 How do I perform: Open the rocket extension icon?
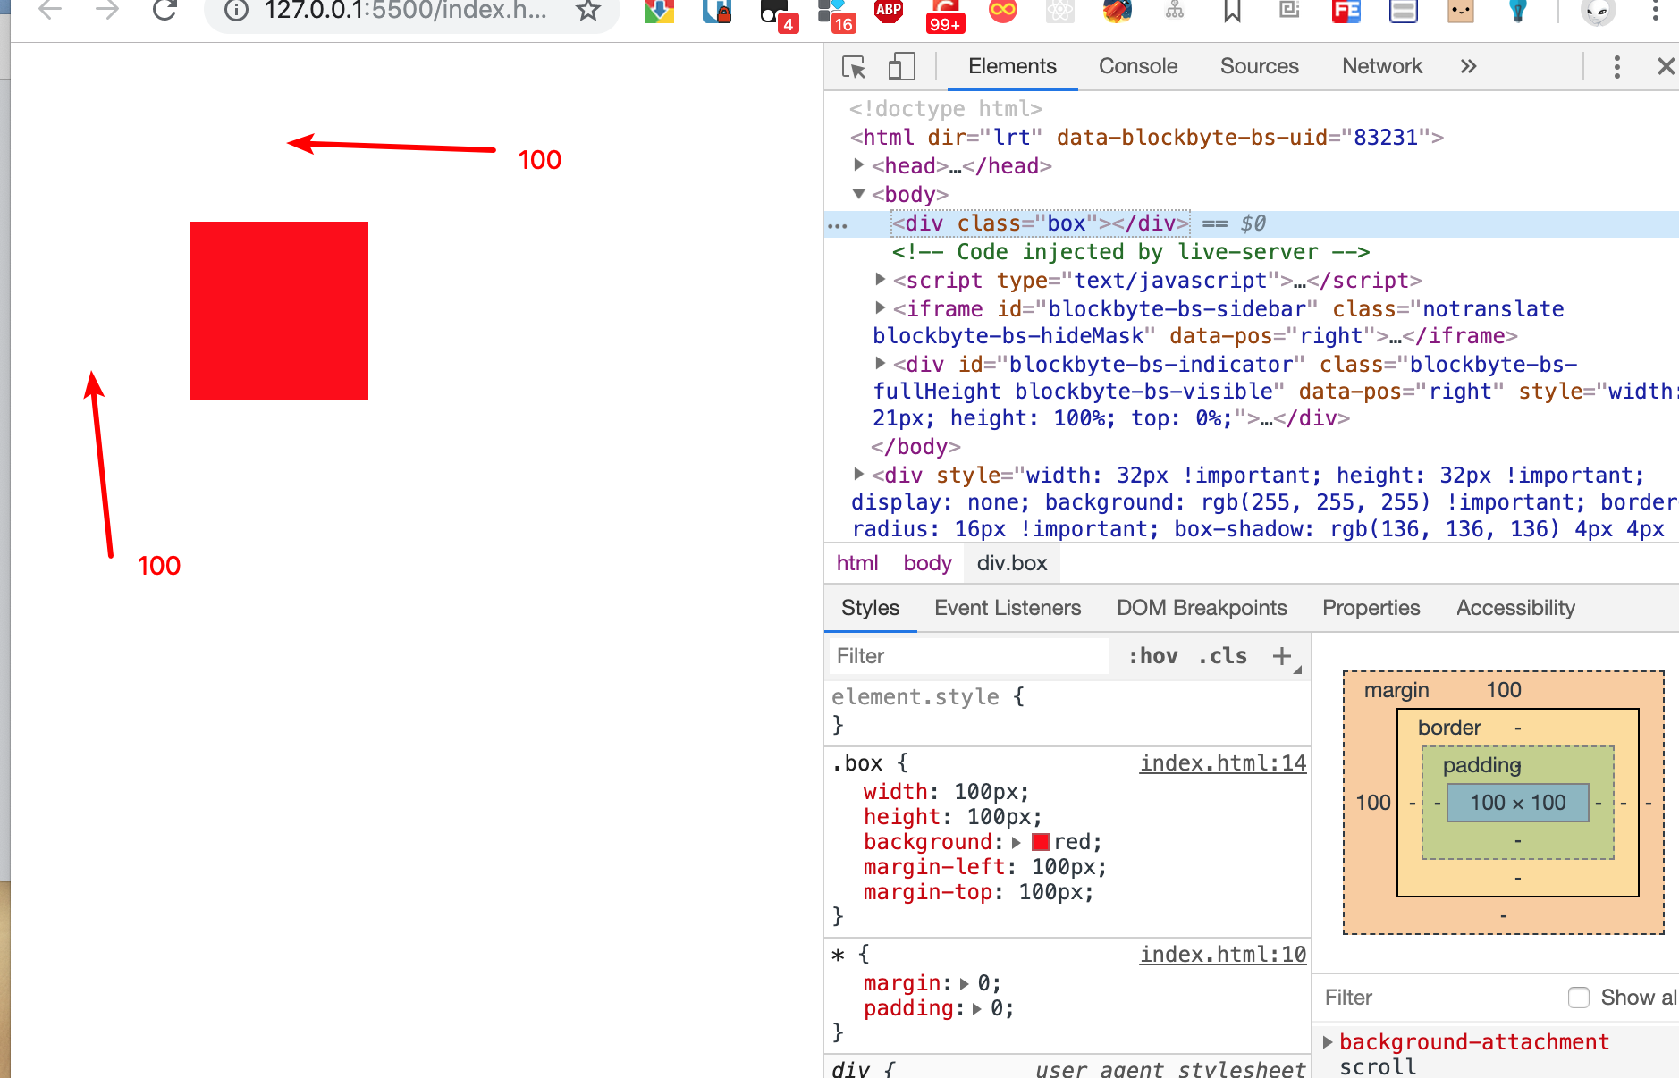(x=1118, y=11)
